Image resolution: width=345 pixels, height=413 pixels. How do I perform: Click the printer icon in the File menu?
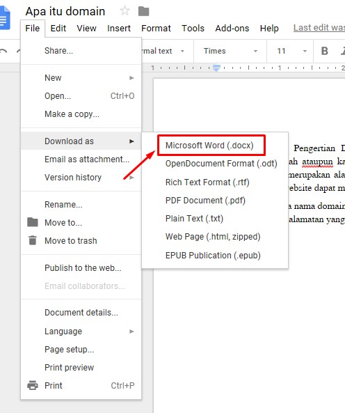33,385
